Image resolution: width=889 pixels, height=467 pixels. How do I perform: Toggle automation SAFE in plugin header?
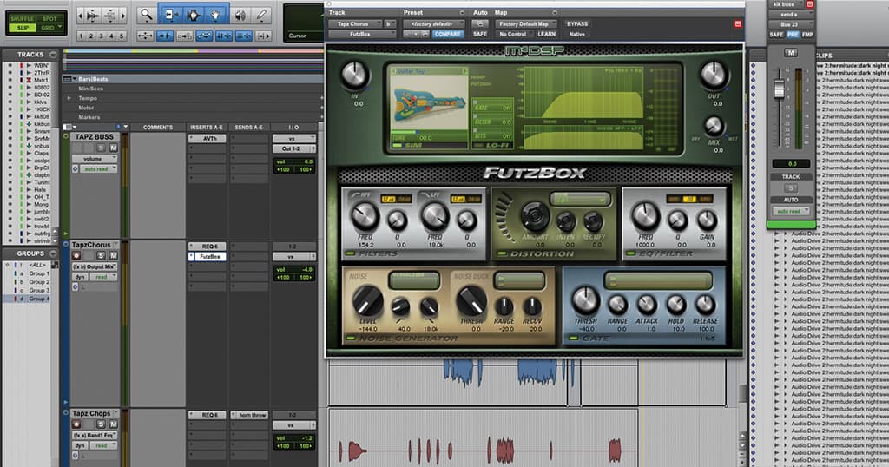click(x=479, y=34)
